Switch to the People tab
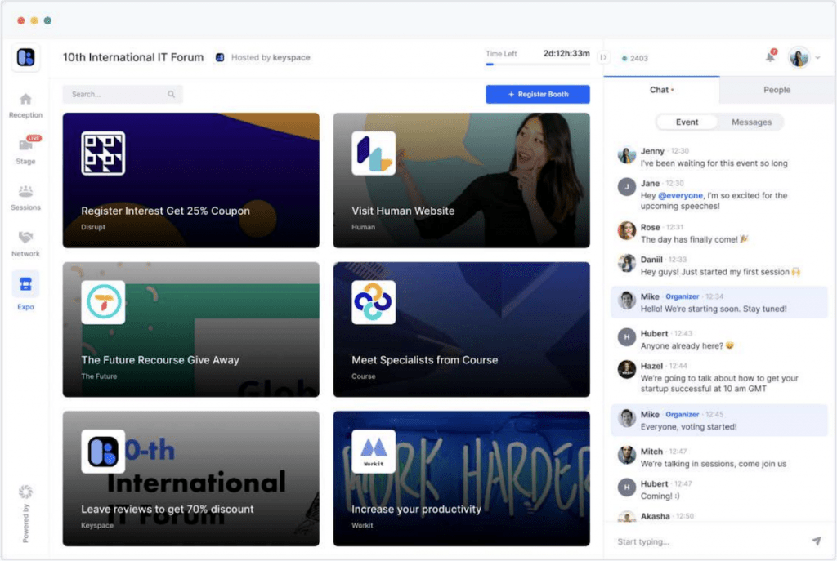The height and width of the screenshot is (561, 837). [777, 90]
